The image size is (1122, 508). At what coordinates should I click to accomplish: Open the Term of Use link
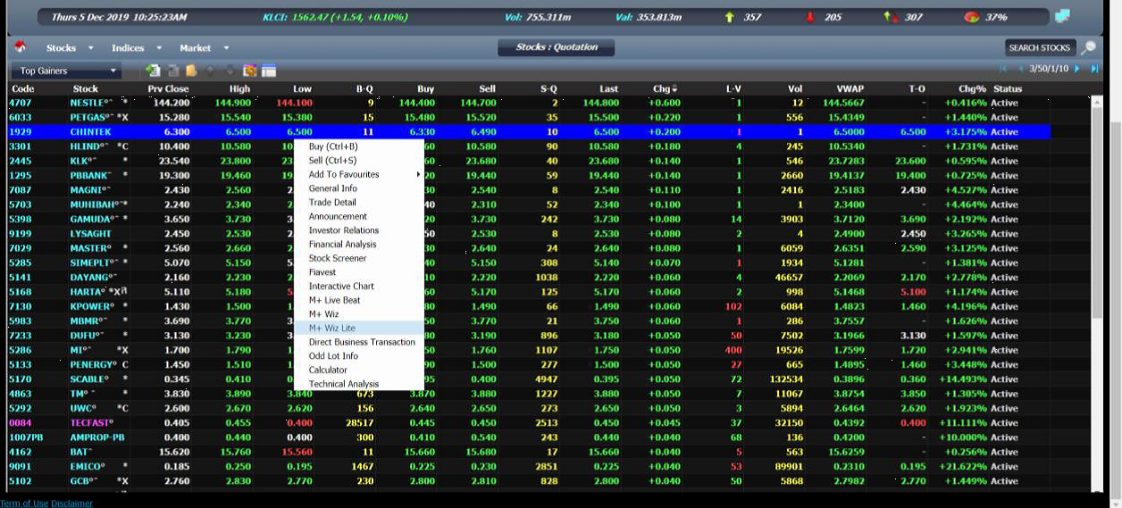(24, 503)
